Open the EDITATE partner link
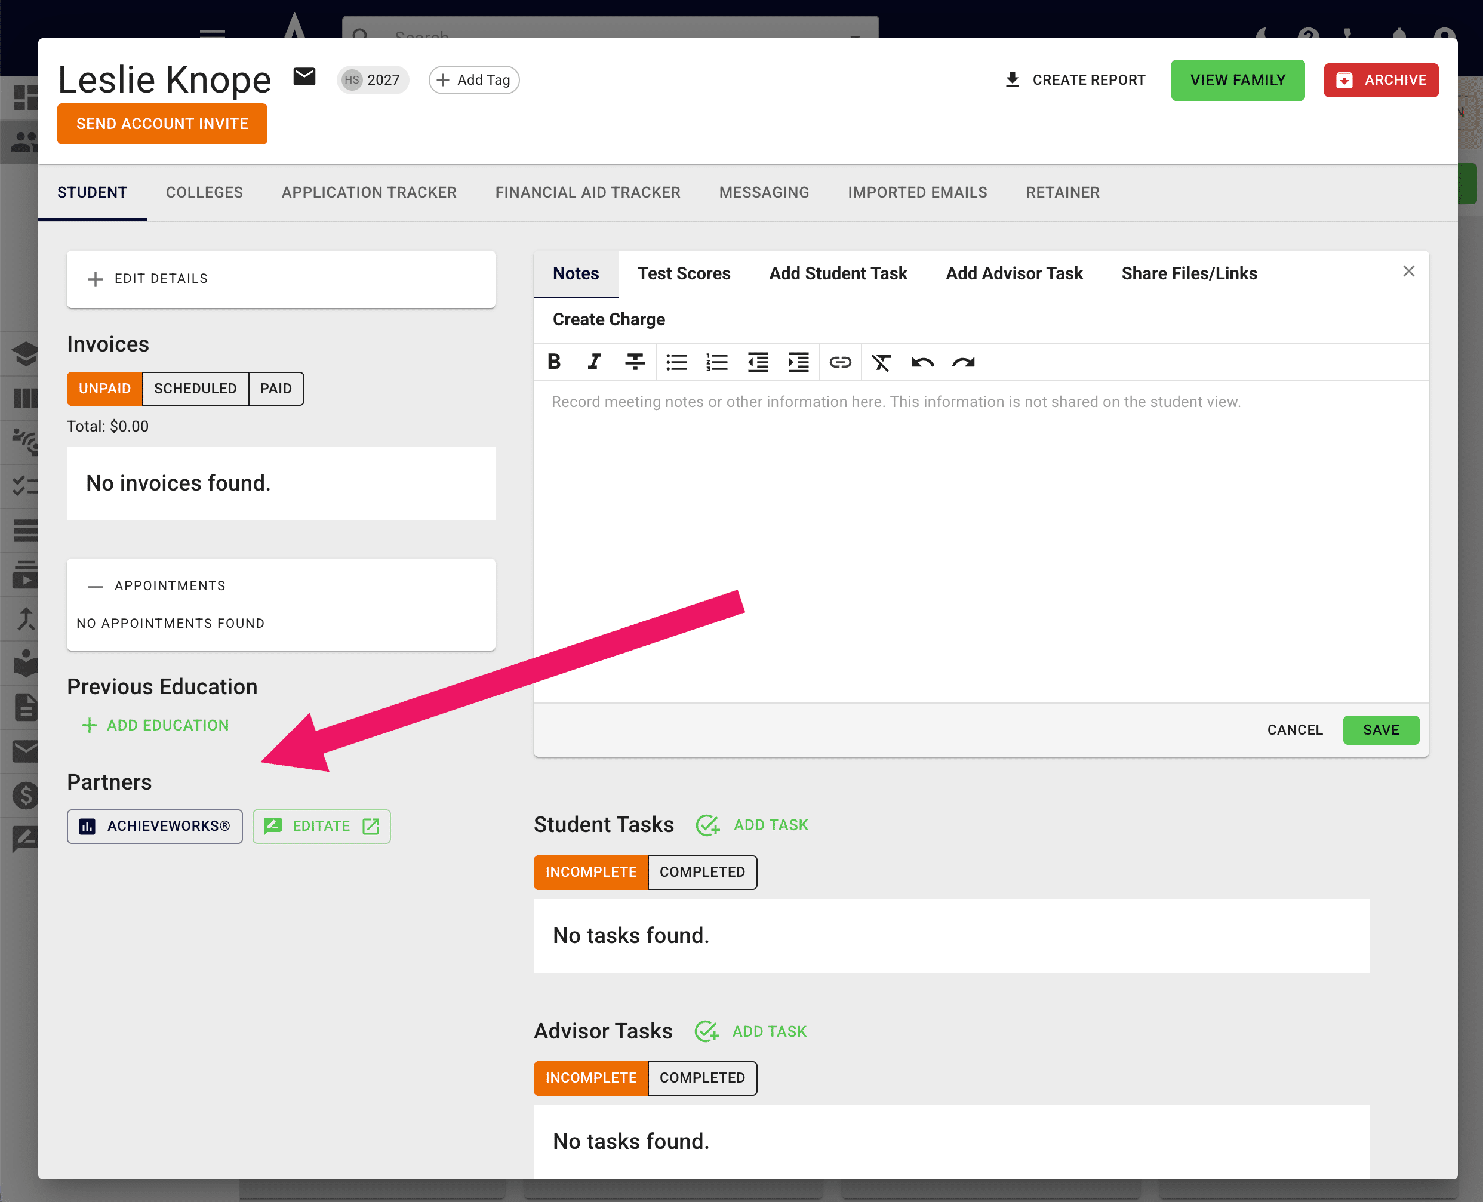Viewport: 1483px width, 1202px height. coord(321,826)
